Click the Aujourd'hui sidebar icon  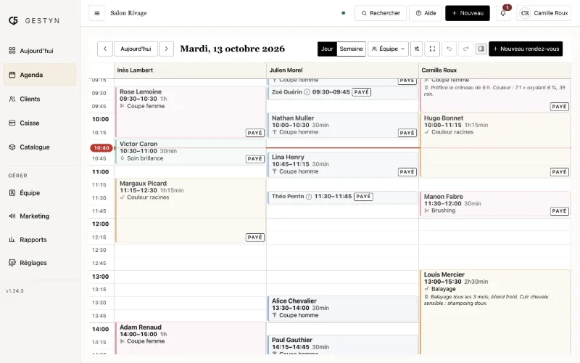tap(12, 51)
